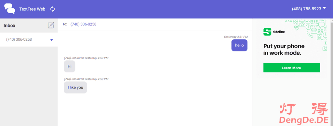Viewport: 333px width, 126px height.
Task: Expand options arrow for (740) 306-0258 conversation
Action: pos(52,40)
